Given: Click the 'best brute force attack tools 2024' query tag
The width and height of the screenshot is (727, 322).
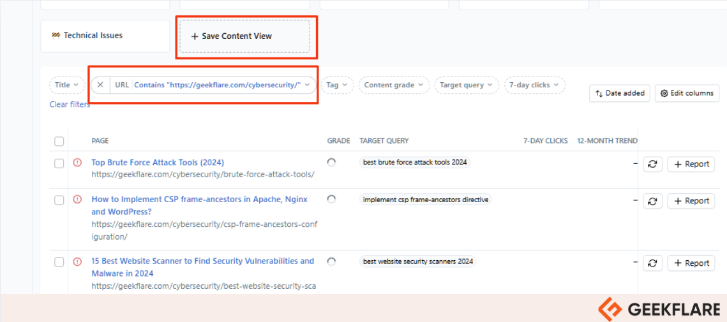Looking at the screenshot, I should tap(415, 162).
